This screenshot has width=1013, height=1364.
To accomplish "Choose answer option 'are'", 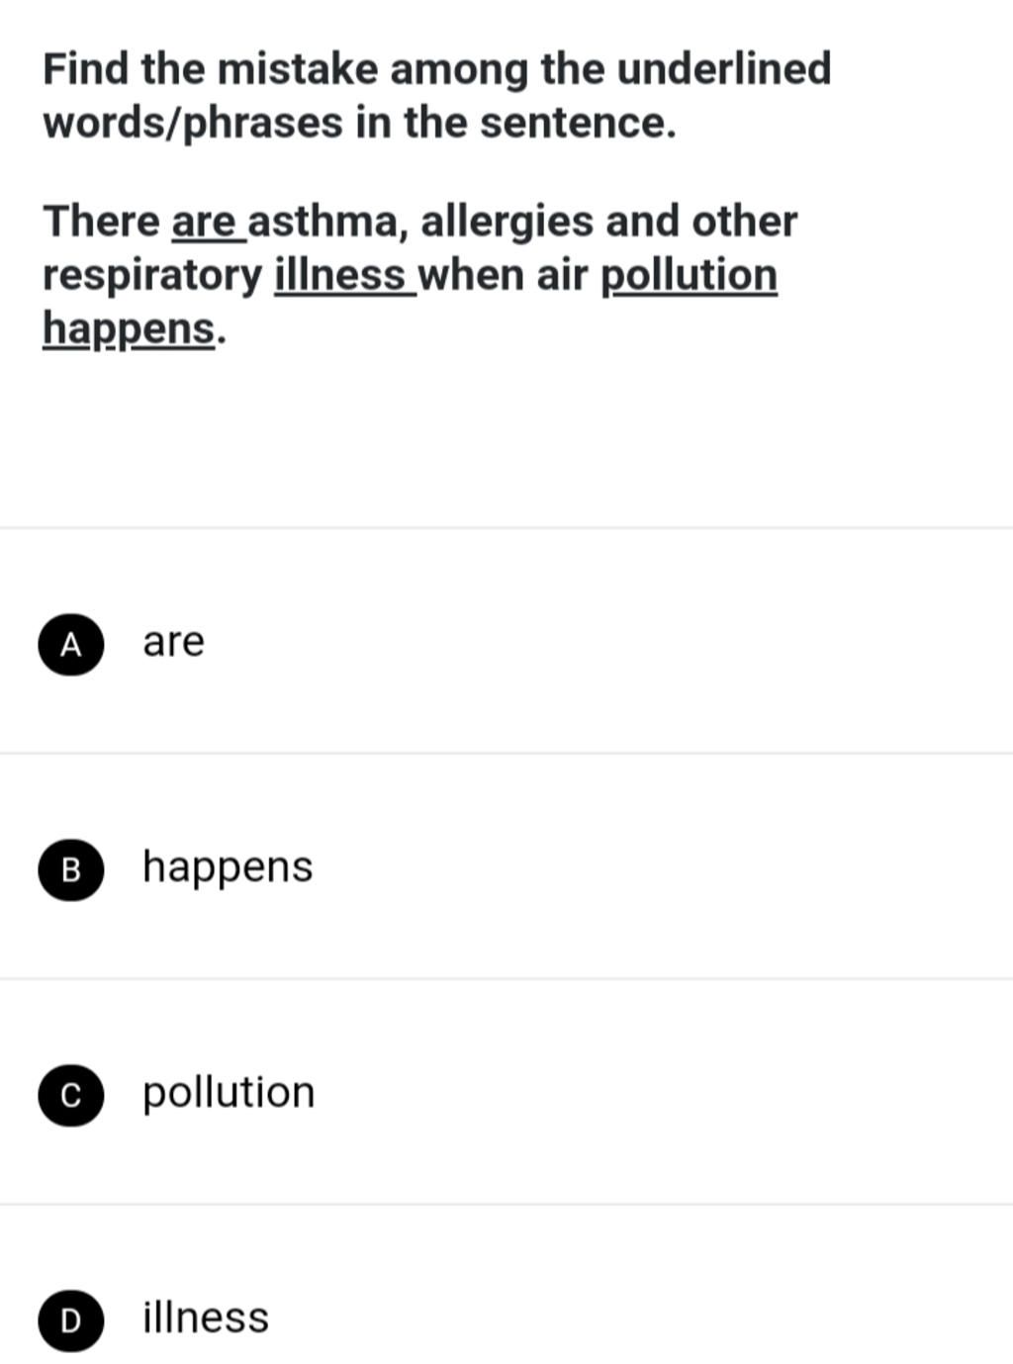I will coord(174,643).
